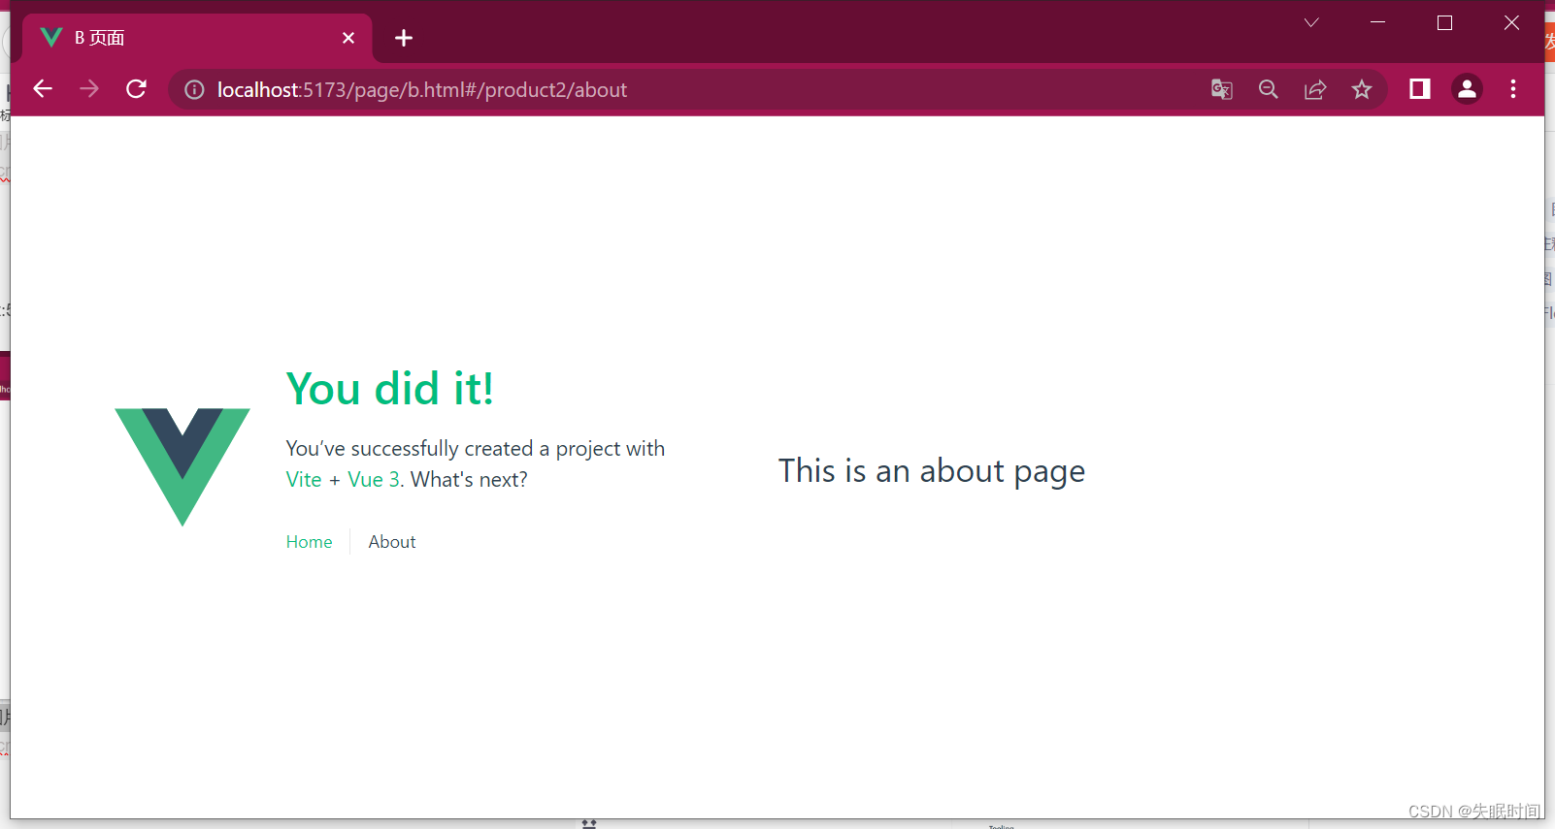Click the address bar URL
Viewport: 1555px width, 829px height.
coord(422,90)
